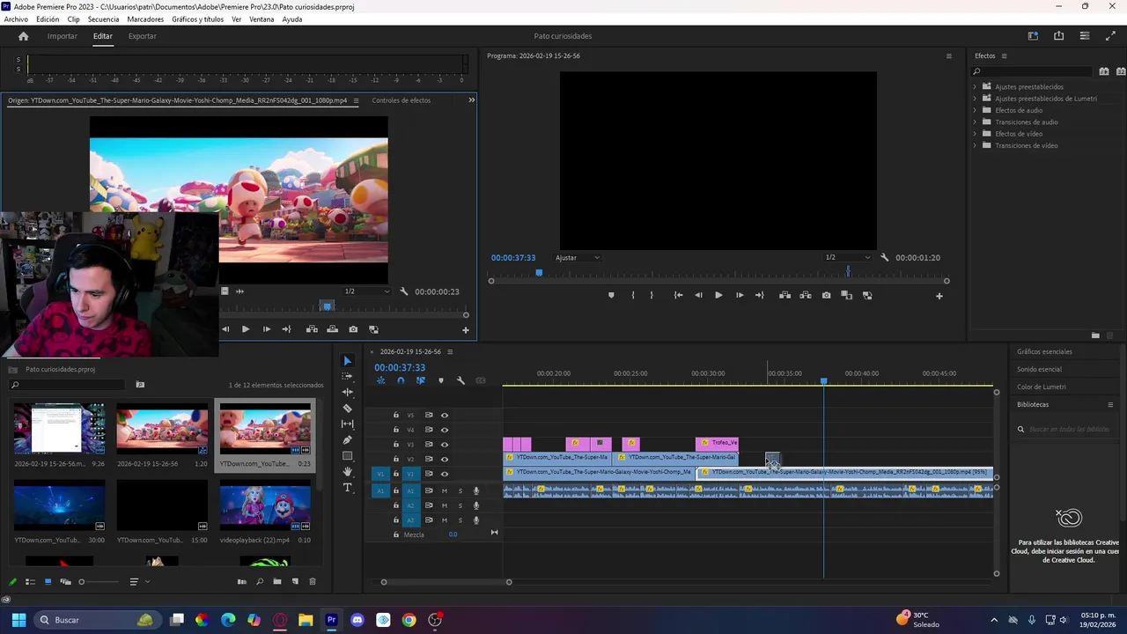Open timeline display settings wrench
Screen dimensions: 1127x634
click(460, 380)
